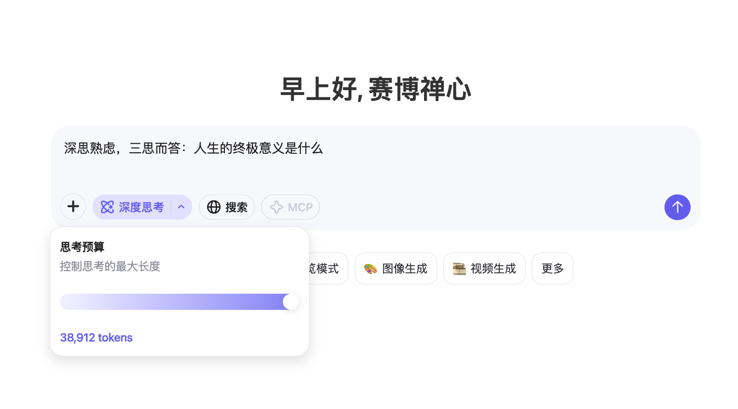Click the middle of the token budget slider
This screenshot has height=409, width=738.
click(x=180, y=302)
